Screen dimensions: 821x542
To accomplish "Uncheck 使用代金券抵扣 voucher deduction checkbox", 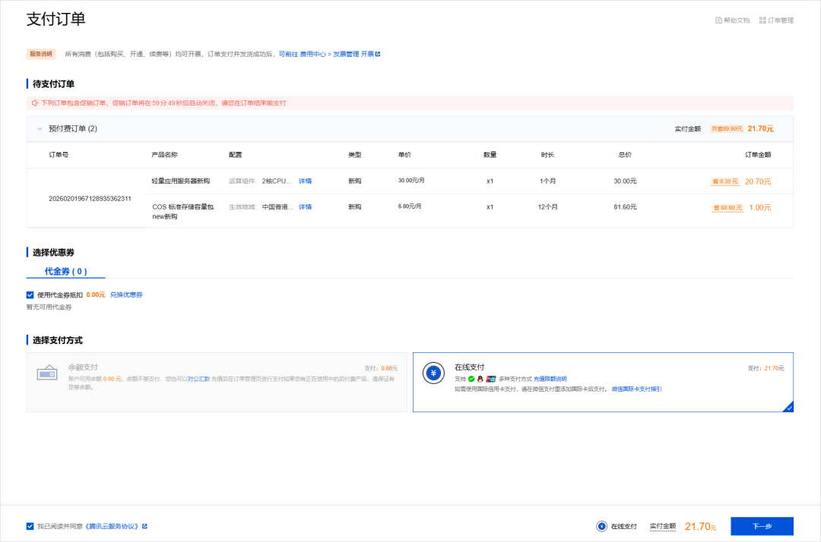I will [28, 295].
